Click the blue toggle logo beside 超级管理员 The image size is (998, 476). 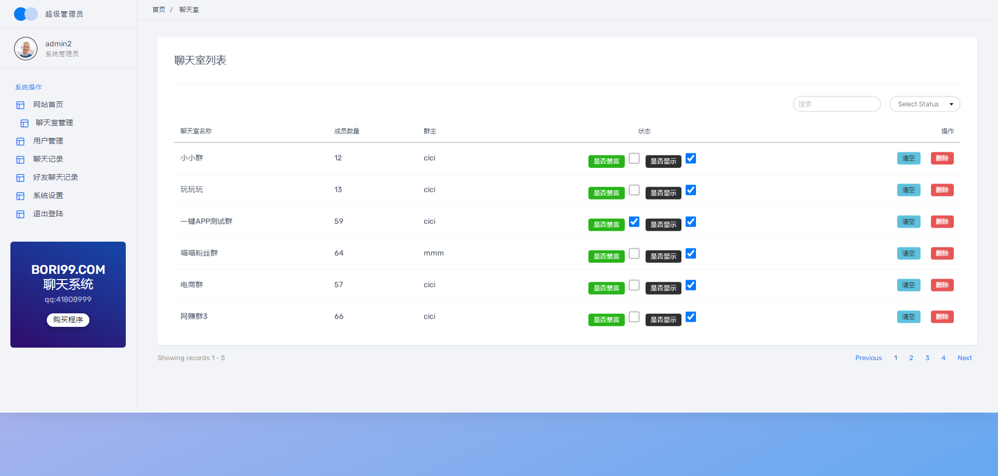(x=25, y=14)
